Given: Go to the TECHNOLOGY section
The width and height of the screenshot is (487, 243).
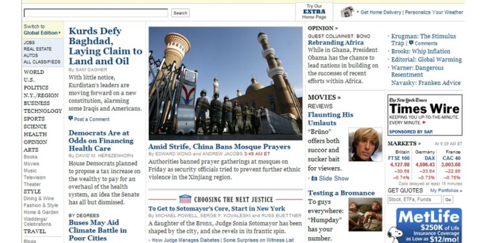Looking at the screenshot, I should (43, 111).
